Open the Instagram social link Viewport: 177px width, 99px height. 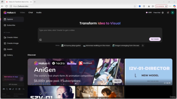[x=16, y=89]
